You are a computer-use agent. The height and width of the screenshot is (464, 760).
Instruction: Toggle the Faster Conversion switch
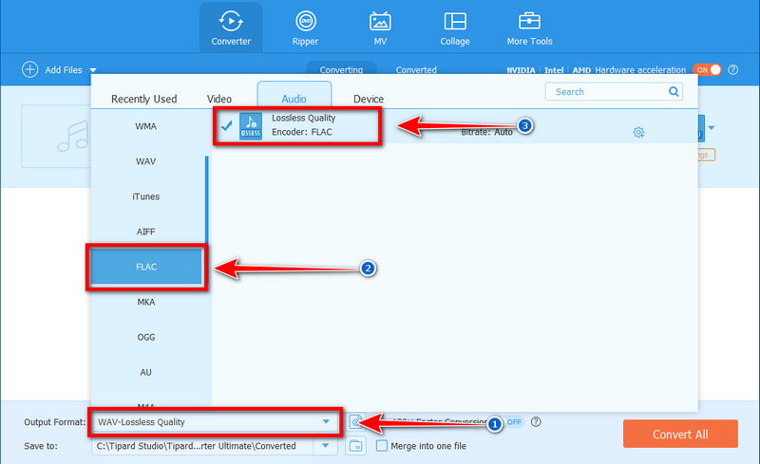pos(514,422)
